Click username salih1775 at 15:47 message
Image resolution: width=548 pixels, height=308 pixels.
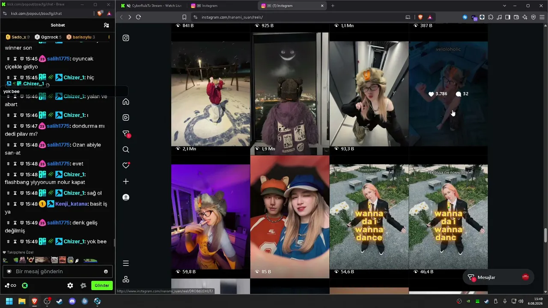click(x=58, y=126)
